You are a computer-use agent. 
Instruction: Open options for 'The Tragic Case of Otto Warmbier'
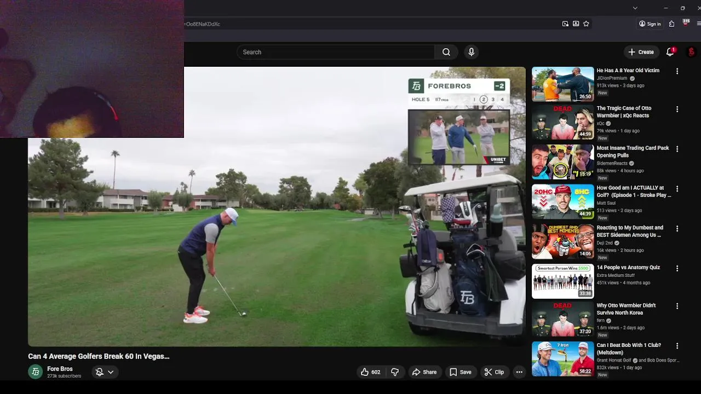coord(677,109)
